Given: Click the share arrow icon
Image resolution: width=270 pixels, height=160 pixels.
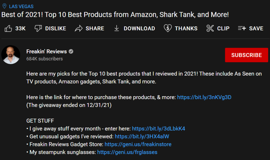Looking at the screenshot, I should click(79, 28).
